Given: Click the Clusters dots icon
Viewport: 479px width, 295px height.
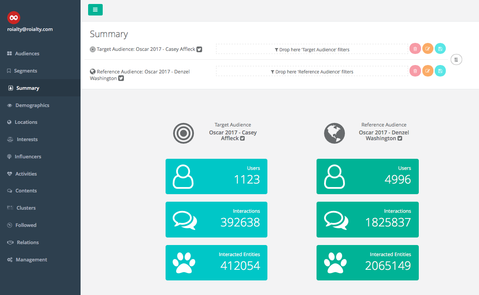Looking at the screenshot, I should [10, 208].
